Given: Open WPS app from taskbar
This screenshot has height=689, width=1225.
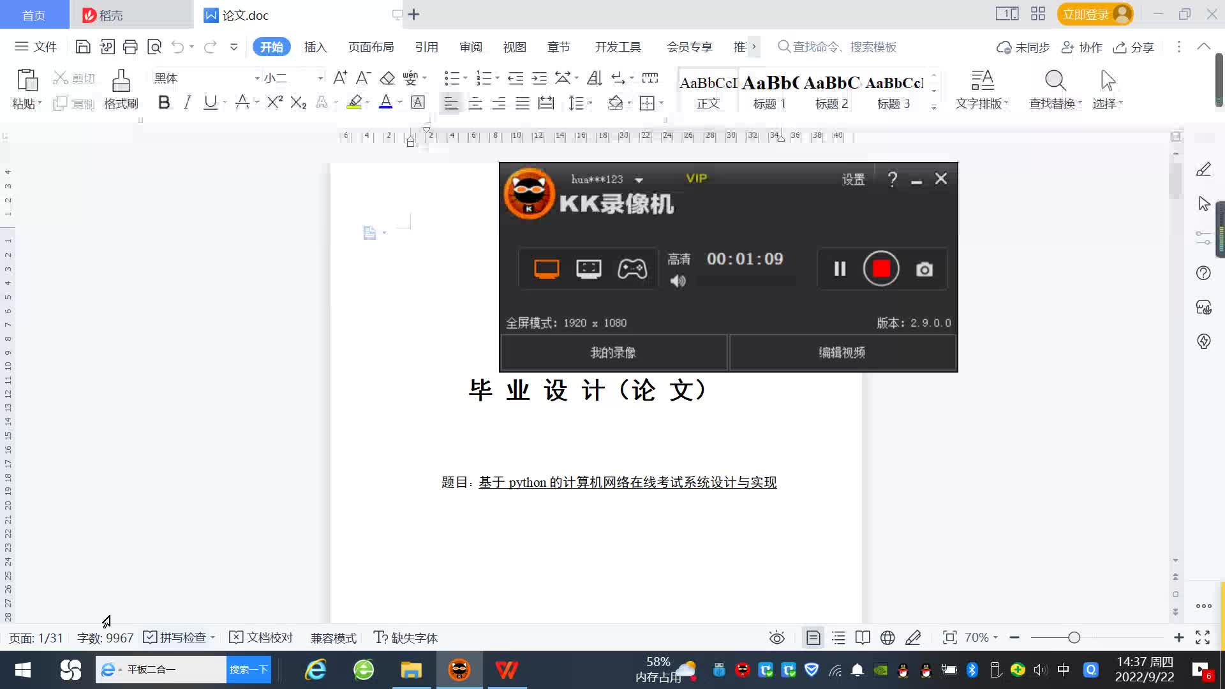Looking at the screenshot, I should point(507,670).
